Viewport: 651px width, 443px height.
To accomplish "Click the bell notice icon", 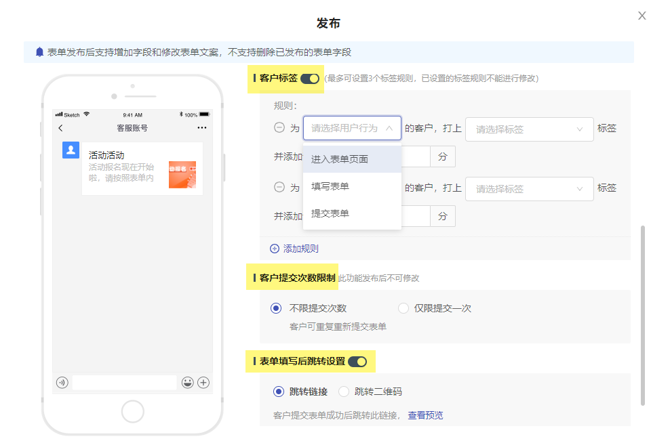I will (39, 52).
